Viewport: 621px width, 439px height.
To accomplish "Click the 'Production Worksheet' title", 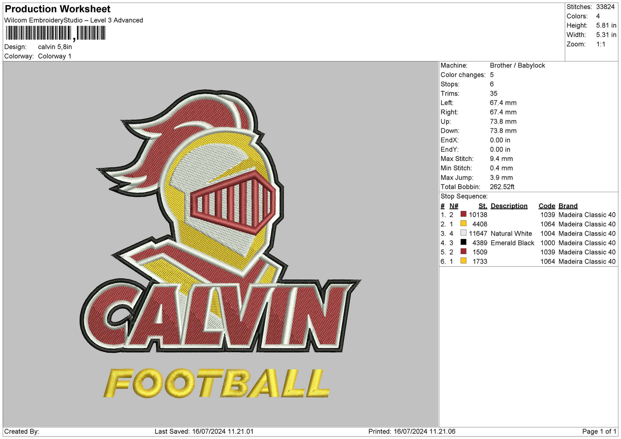I will coord(58,9).
